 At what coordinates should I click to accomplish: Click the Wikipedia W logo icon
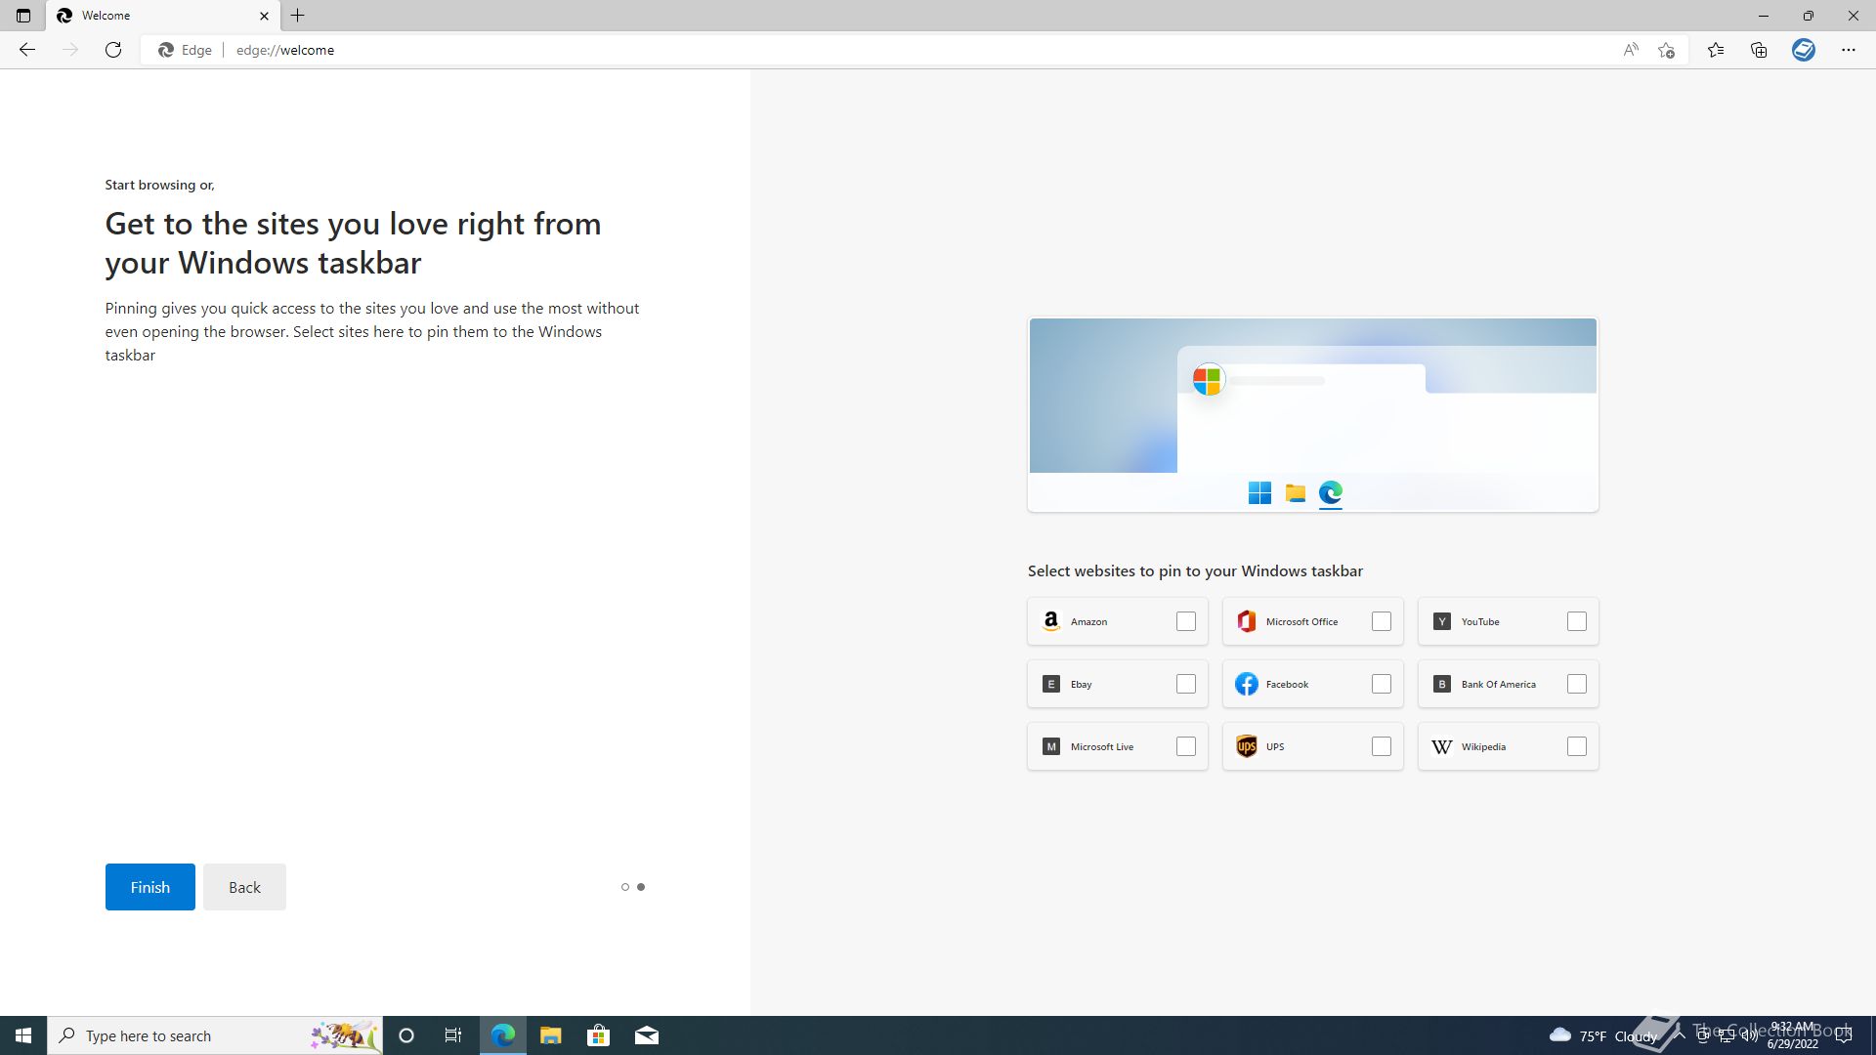(x=1442, y=746)
